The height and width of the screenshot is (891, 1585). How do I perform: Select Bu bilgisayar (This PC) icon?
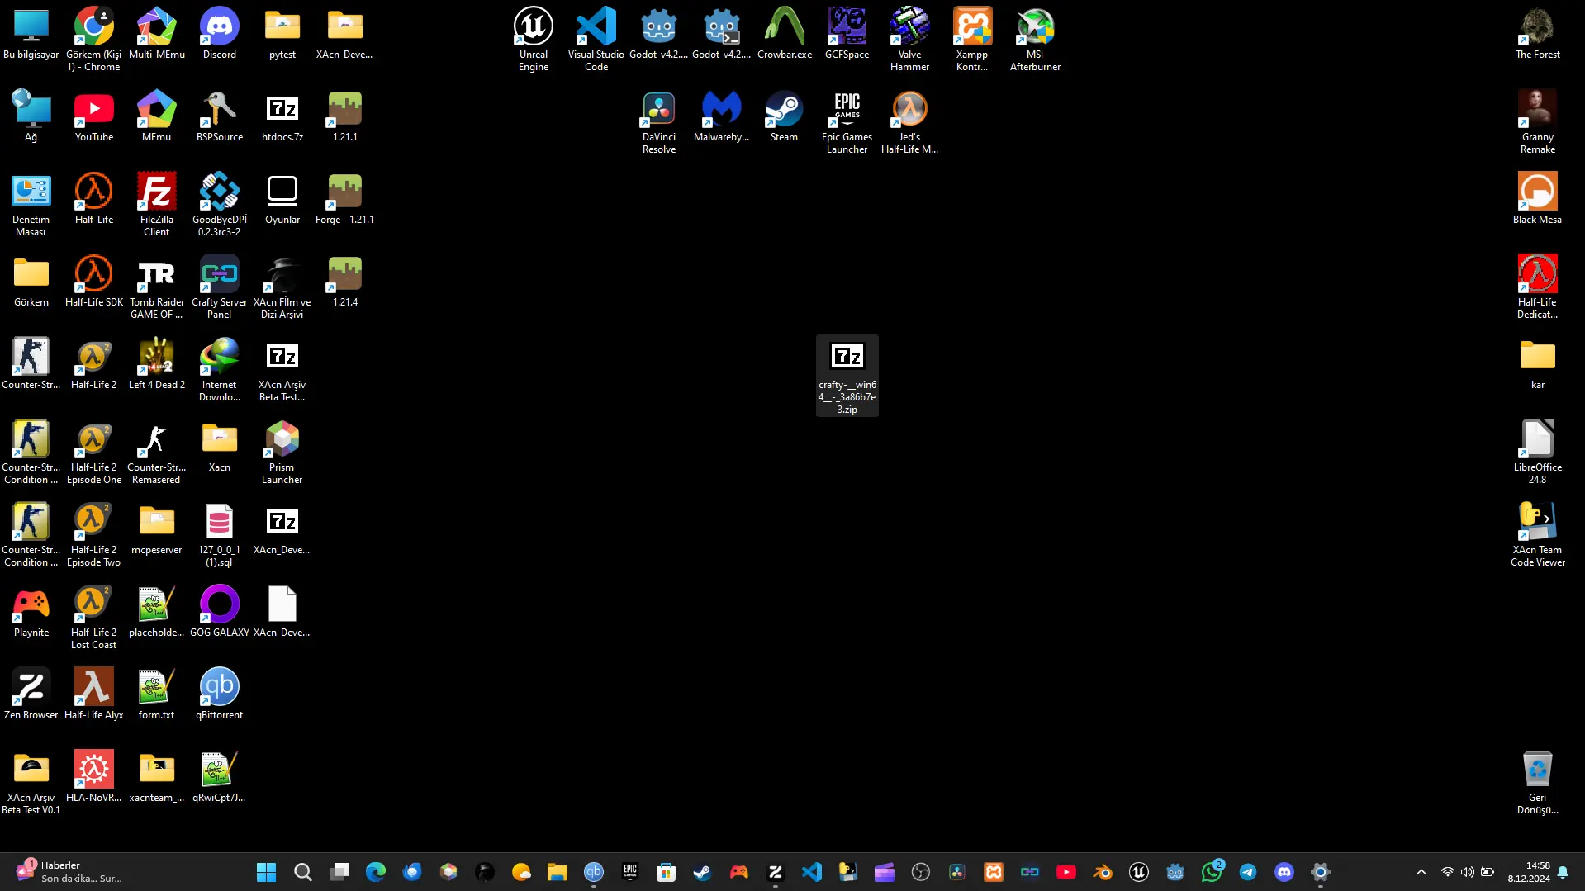[x=31, y=33]
